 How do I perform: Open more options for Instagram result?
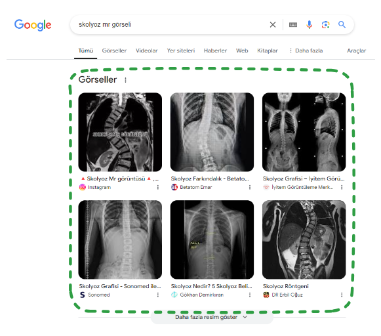point(158,187)
